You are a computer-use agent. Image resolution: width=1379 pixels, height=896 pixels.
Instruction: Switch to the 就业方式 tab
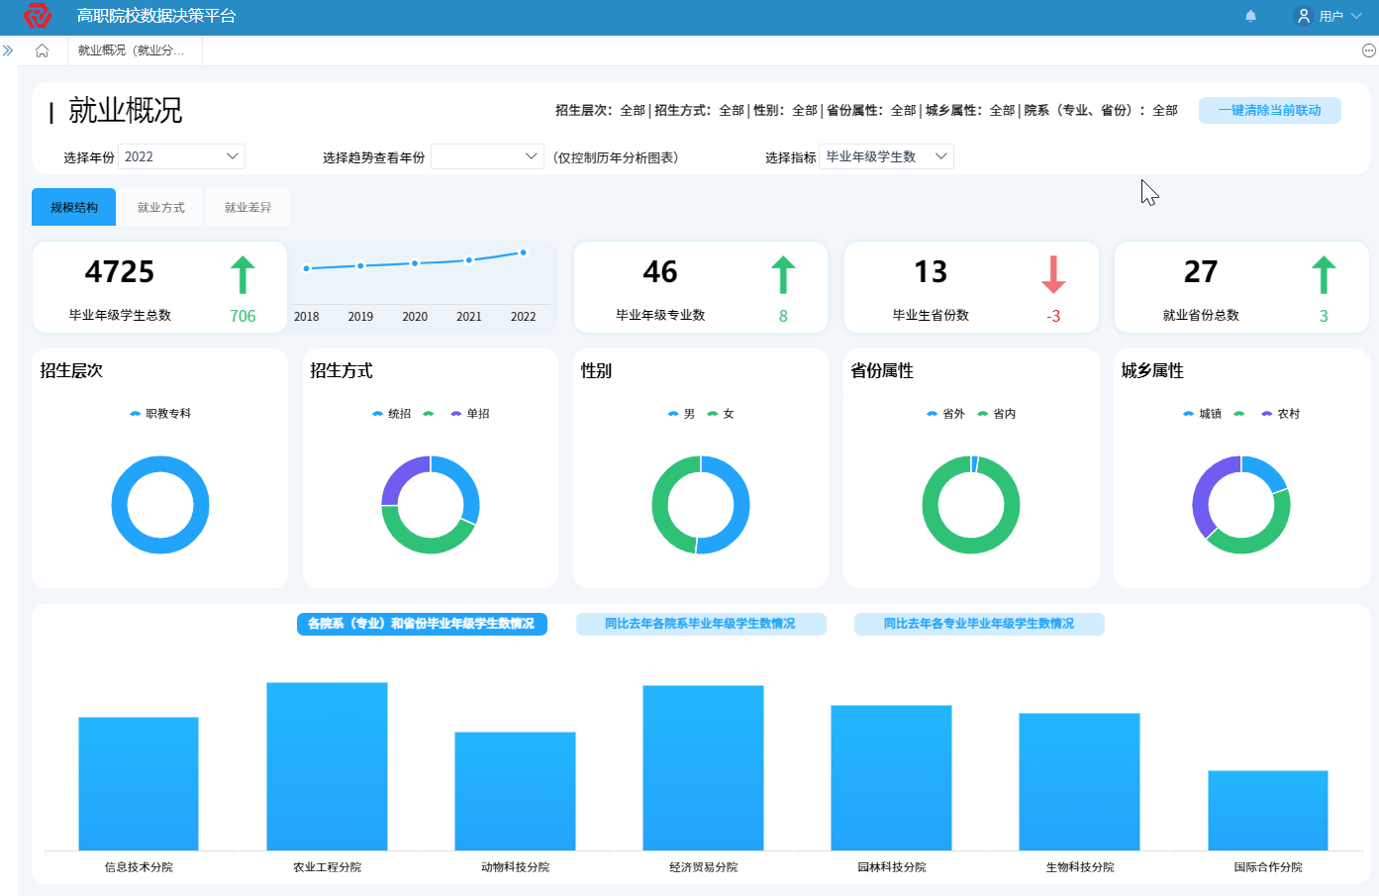(160, 207)
